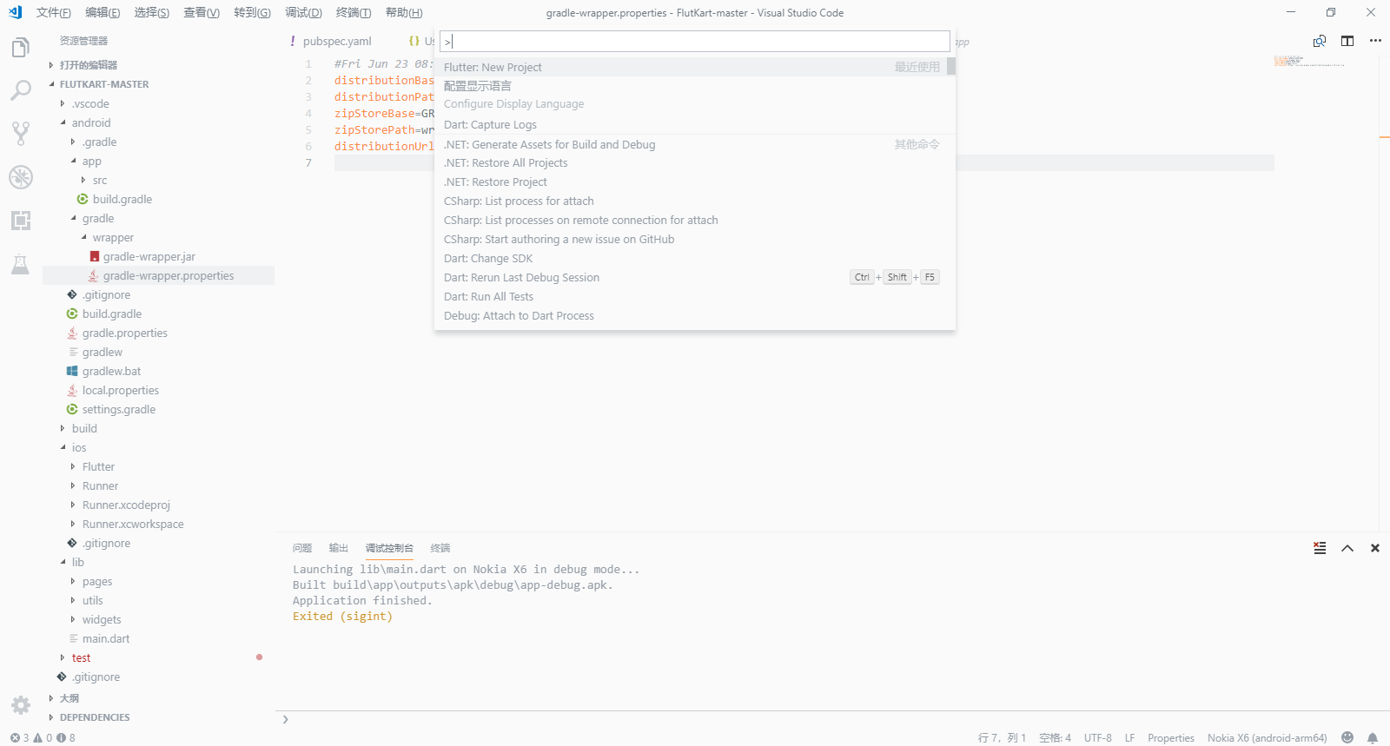The height and width of the screenshot is (746, 1390).
Task: Open the feedback smiley in status bar
Action: point(1347,737)
